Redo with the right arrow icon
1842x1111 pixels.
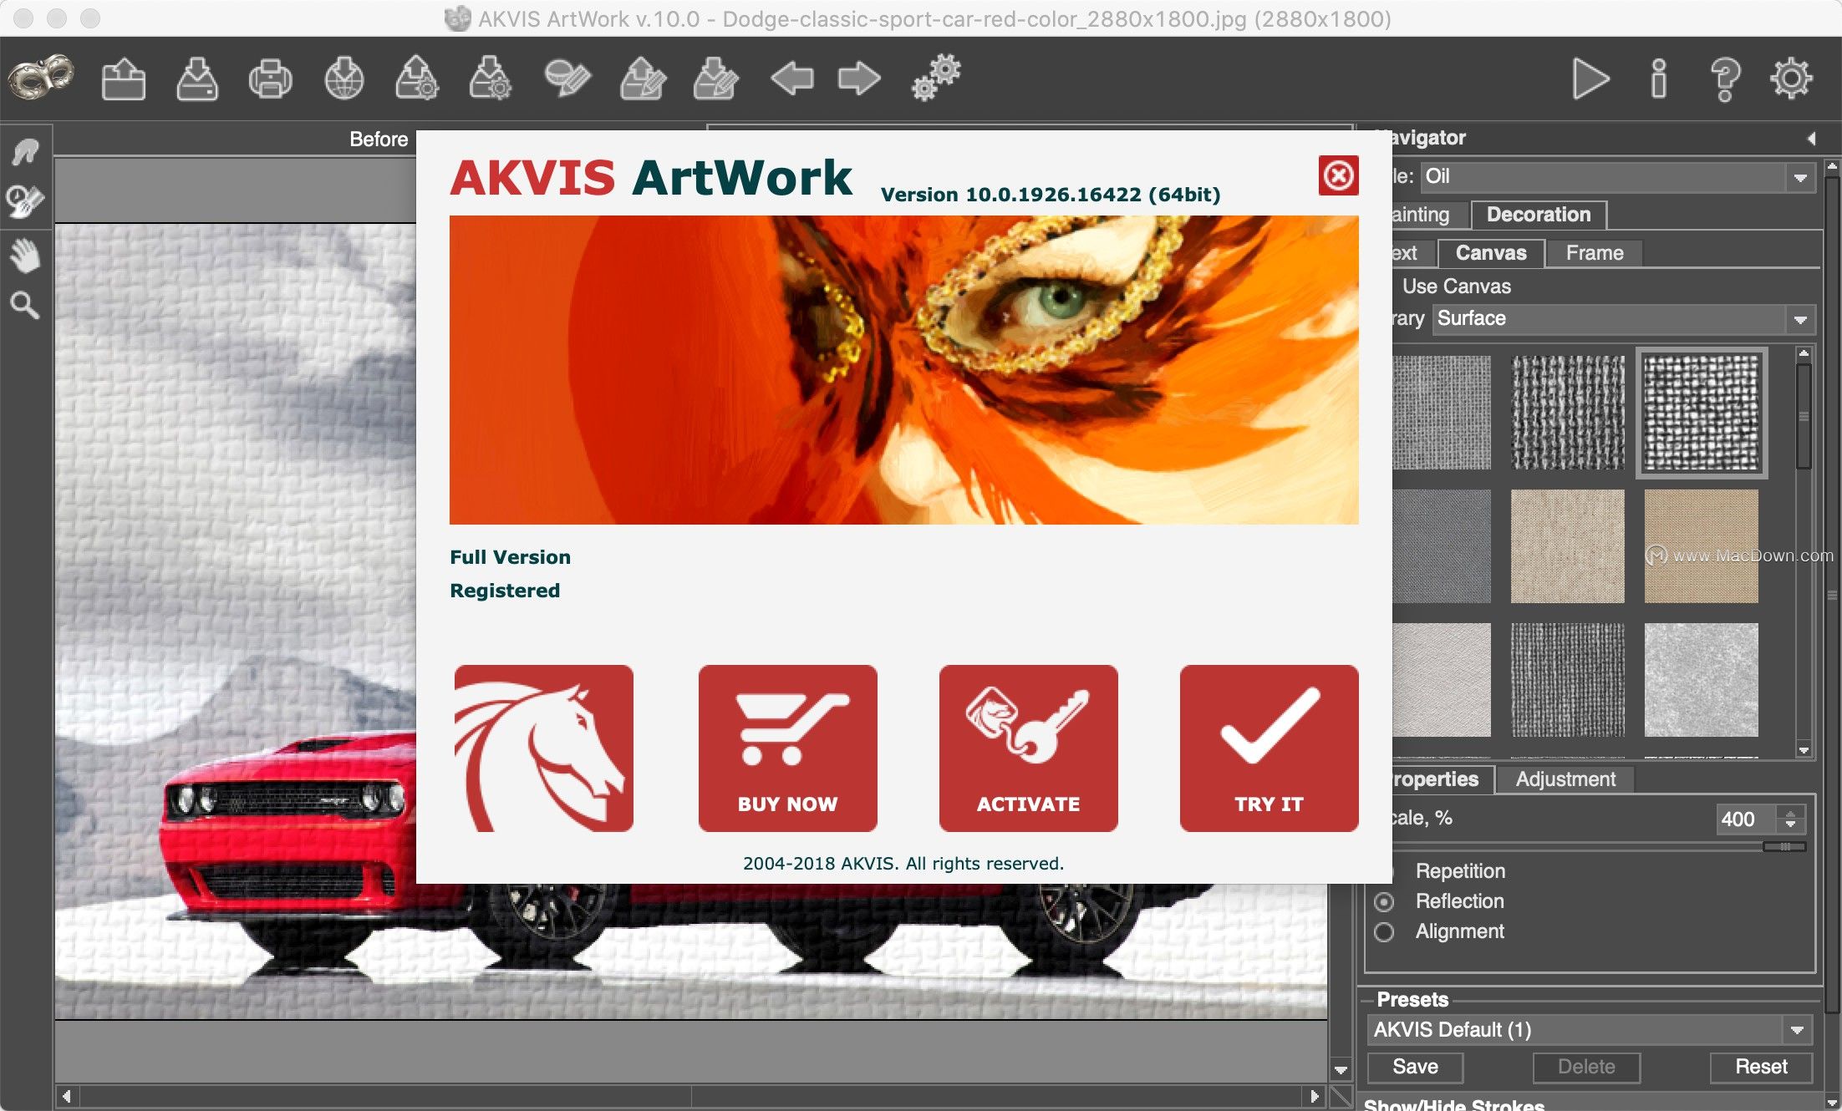859,79
